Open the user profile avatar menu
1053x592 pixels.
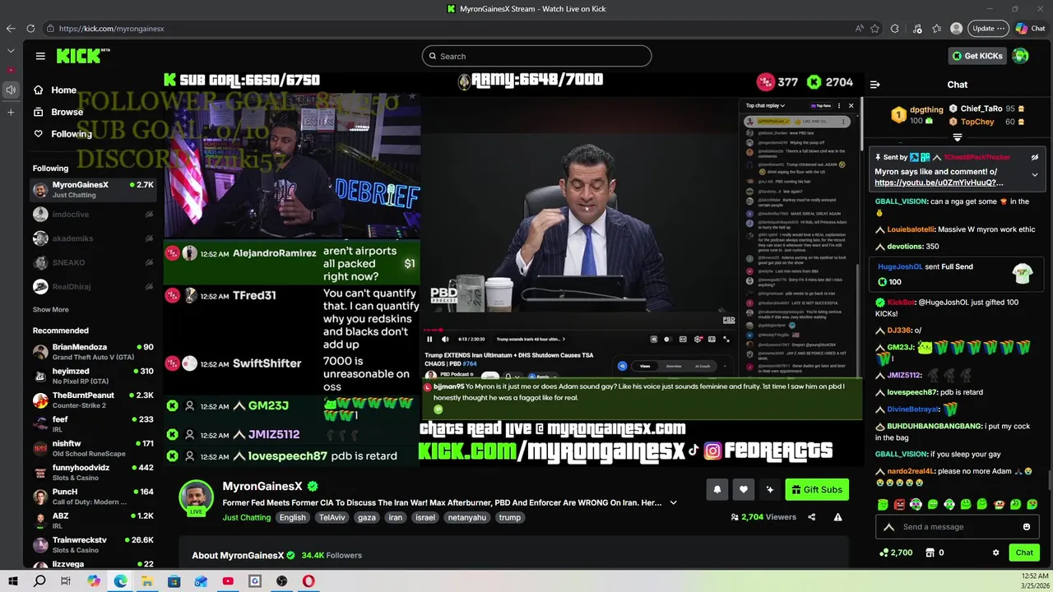pos(1021,56)
